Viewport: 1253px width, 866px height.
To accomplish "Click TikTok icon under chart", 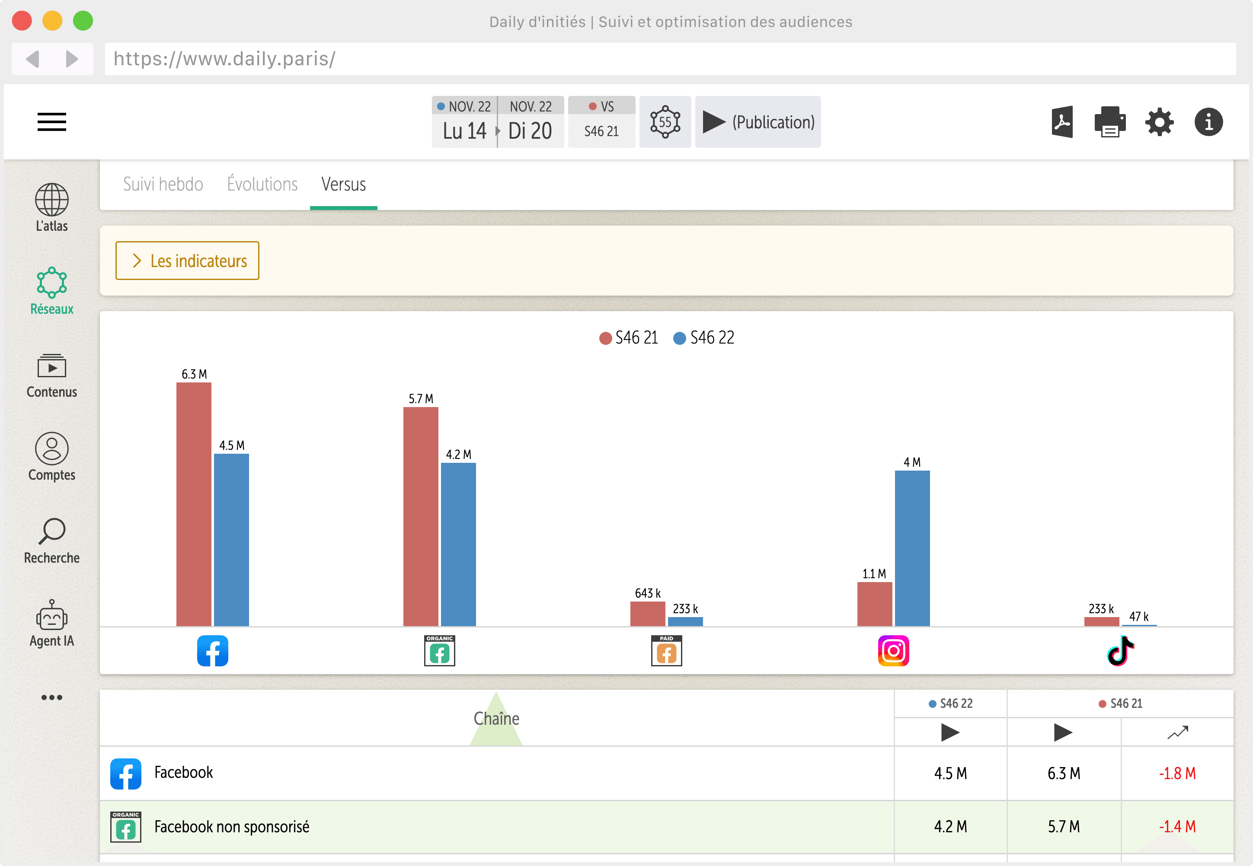I will tap(1120, 651).
